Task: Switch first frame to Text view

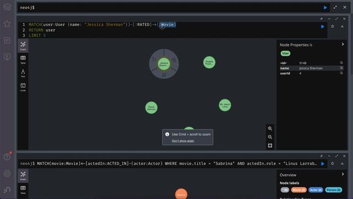Action: click(23, 73)
